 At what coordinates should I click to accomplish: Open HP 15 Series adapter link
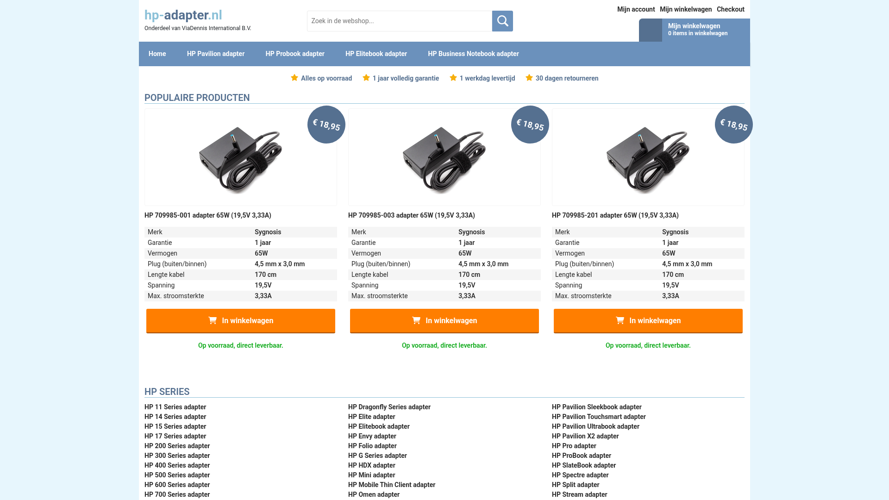point(175,426)
